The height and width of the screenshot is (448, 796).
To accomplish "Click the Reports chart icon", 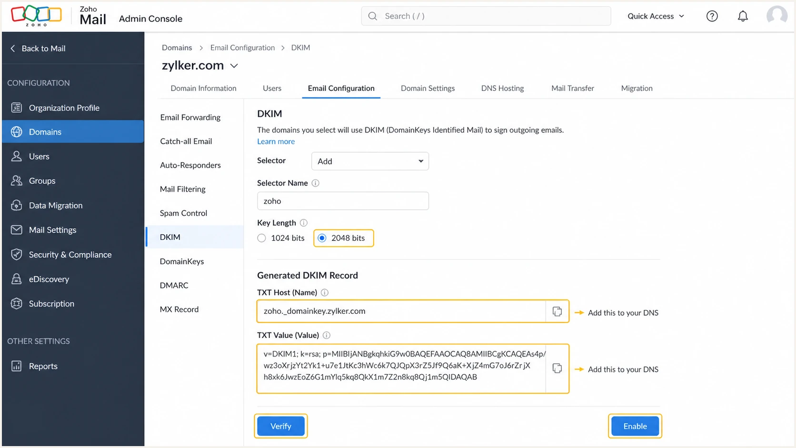I will (17, 366).
